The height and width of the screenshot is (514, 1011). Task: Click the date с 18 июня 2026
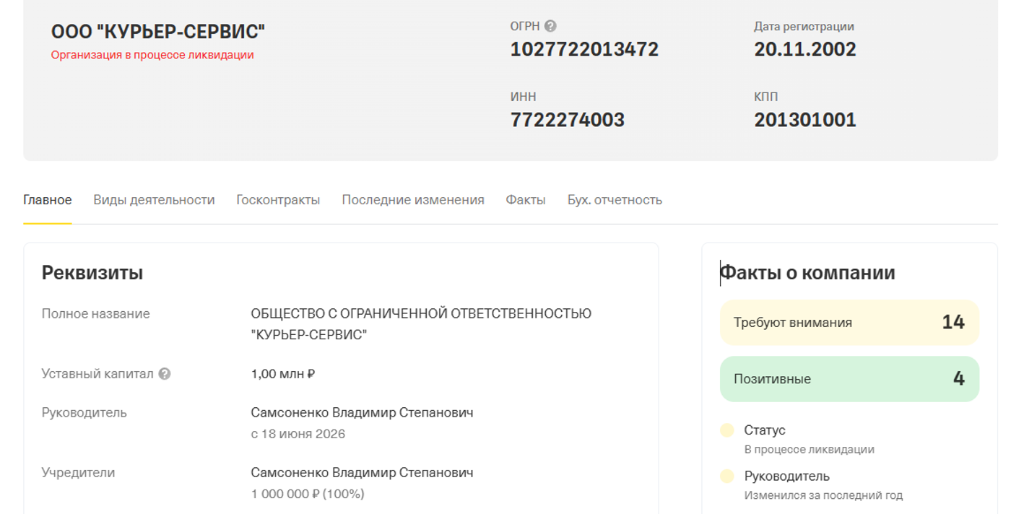pyautogui.click(x=298, y=434)
